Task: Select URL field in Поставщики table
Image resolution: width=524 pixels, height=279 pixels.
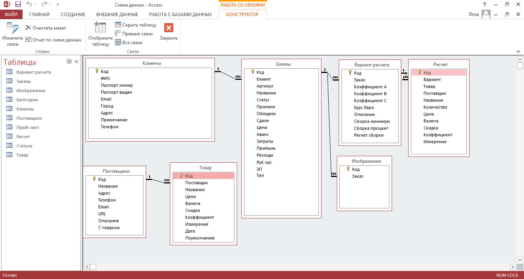Action: 102,214
